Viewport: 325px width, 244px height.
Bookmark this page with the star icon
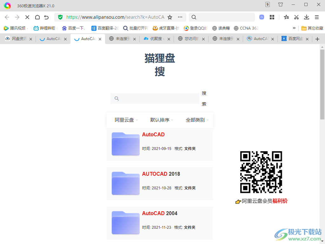(x=170, y=17)
